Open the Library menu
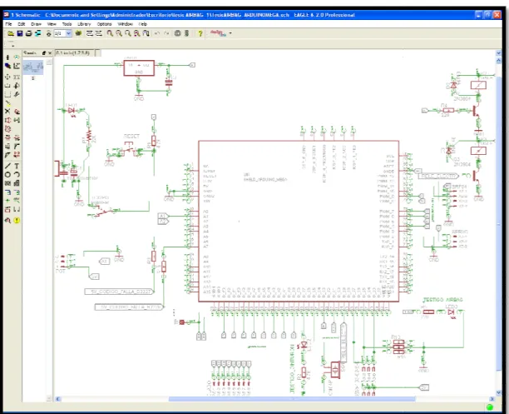The image size is (509, 414). click(84, 24)
